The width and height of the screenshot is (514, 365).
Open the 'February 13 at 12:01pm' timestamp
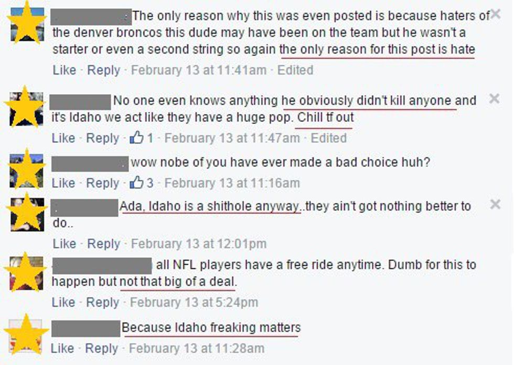(x=198, y=244)
